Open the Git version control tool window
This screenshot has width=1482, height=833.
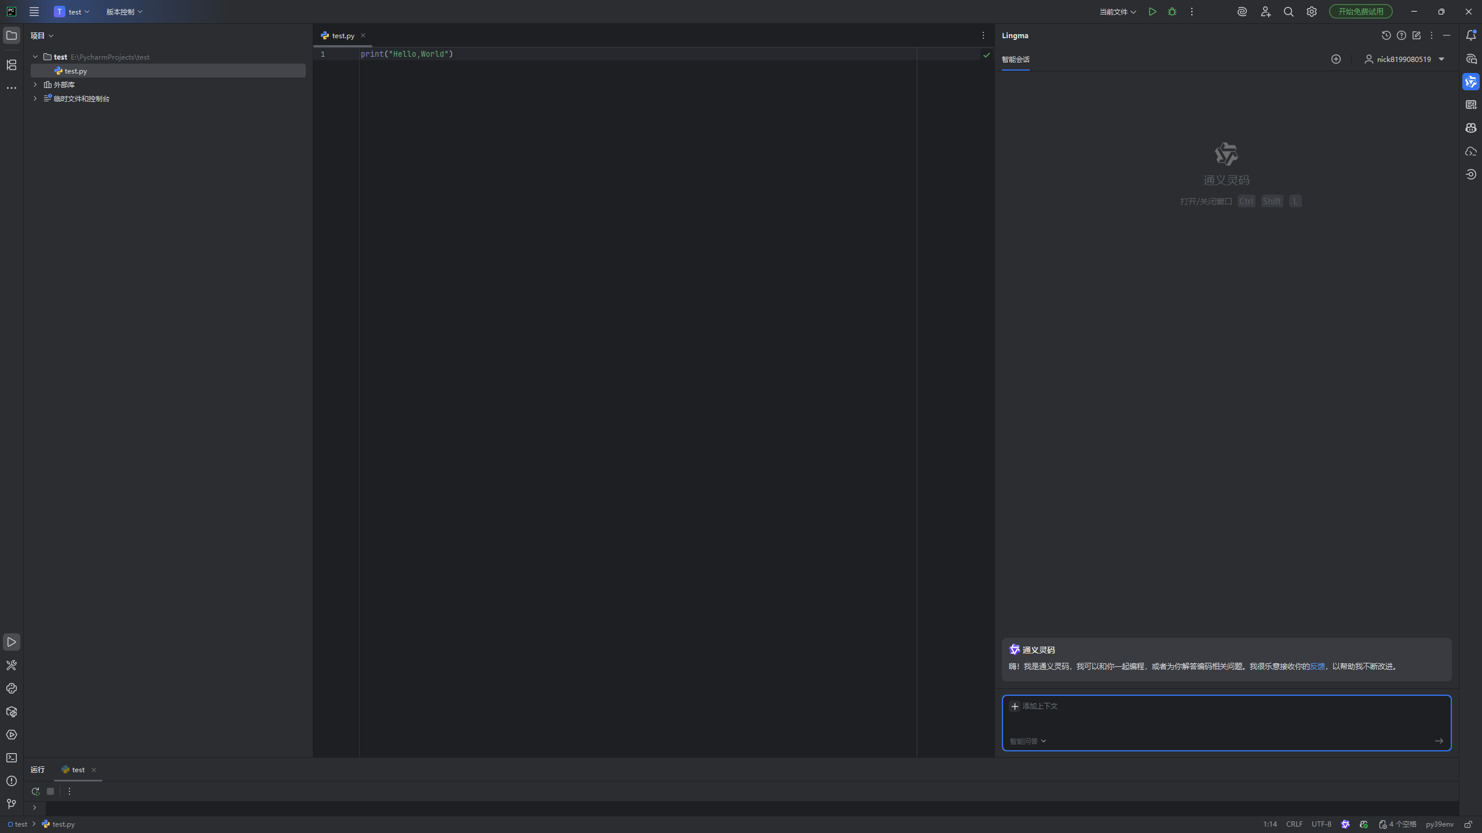point(12,804)
